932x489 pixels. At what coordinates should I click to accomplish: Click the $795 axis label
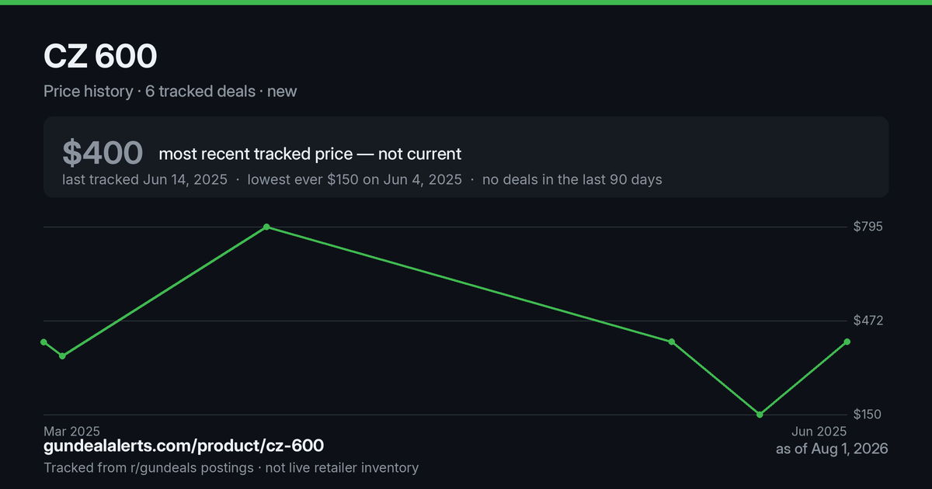click(x=868, y=227)
